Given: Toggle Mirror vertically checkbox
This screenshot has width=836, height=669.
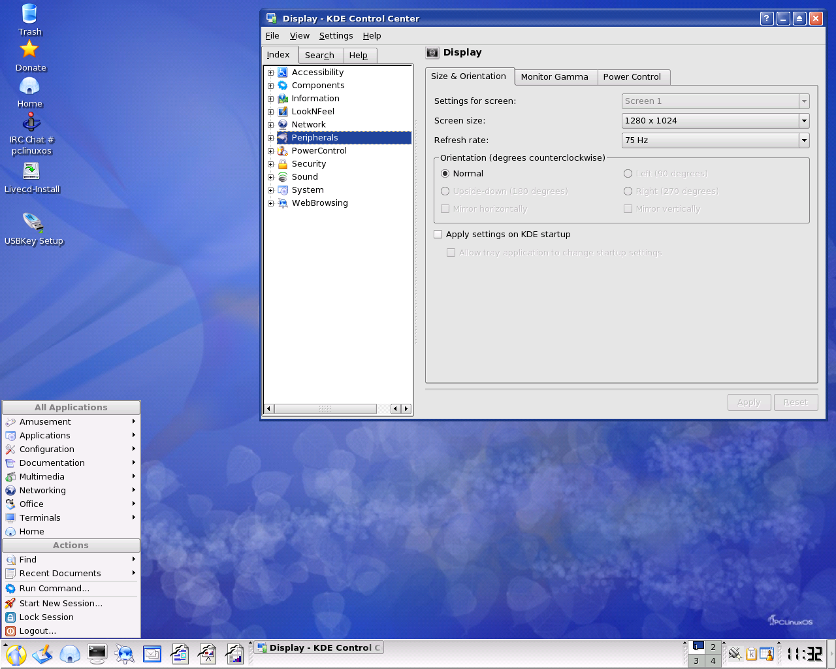Looking at the screenshot, I should pos(628,209).
